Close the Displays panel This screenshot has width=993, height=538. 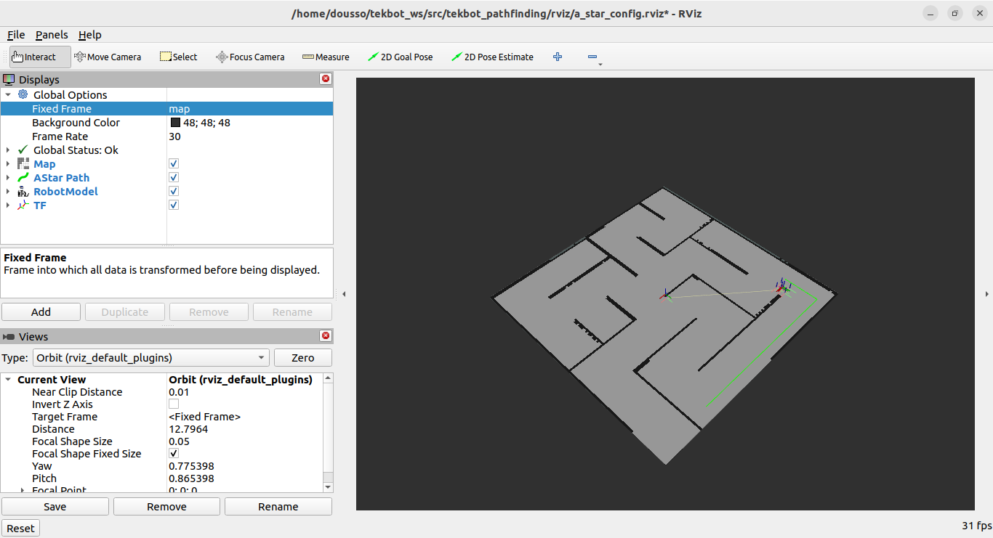pos(325,78)
